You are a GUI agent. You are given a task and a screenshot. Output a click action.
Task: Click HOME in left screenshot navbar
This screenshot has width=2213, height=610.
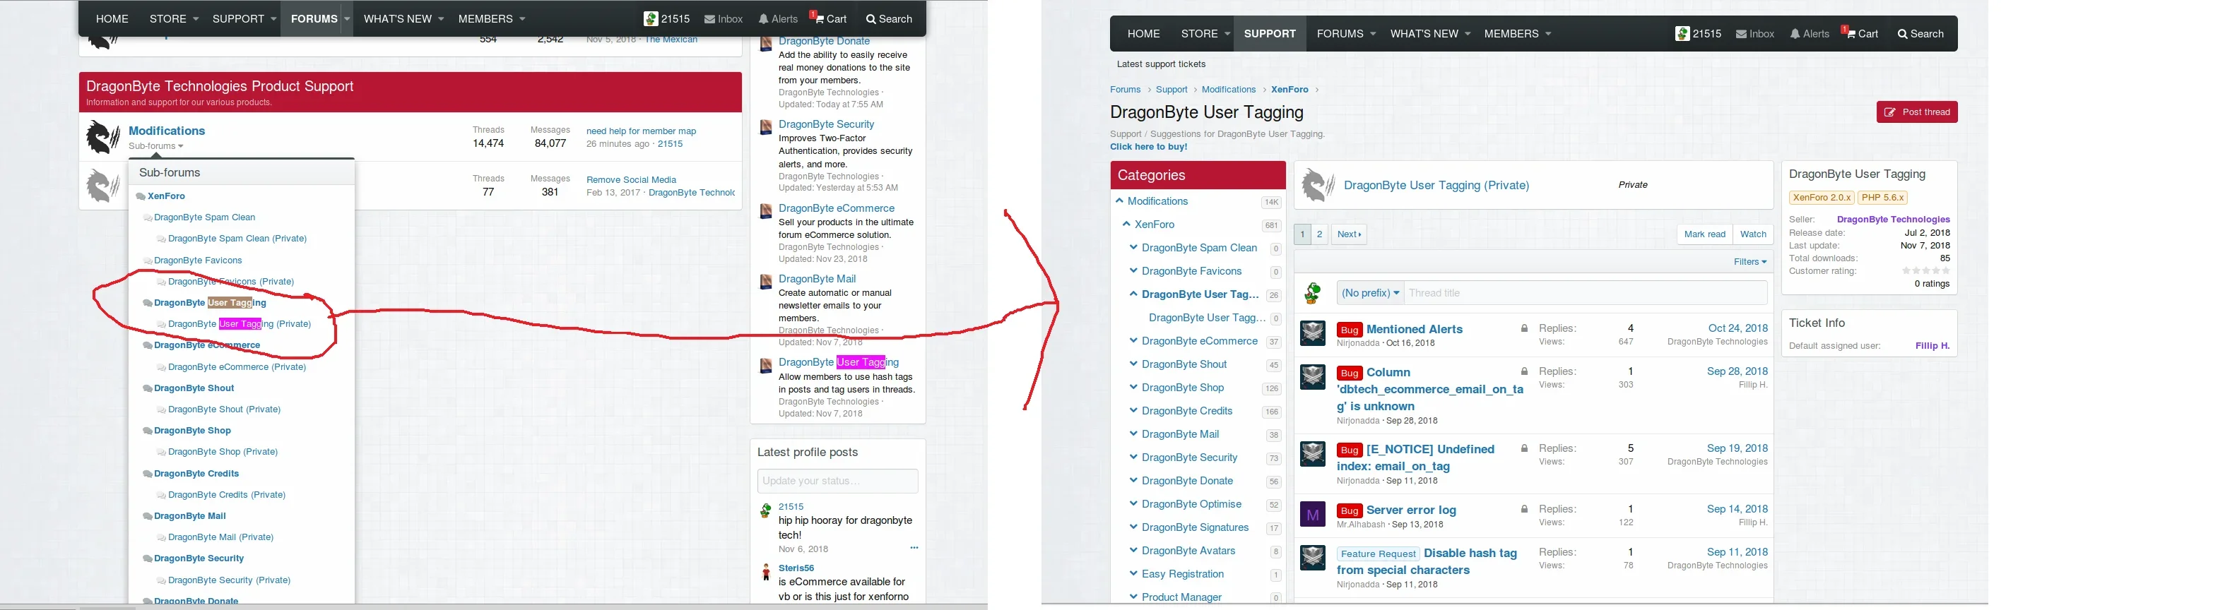(112, 19)
